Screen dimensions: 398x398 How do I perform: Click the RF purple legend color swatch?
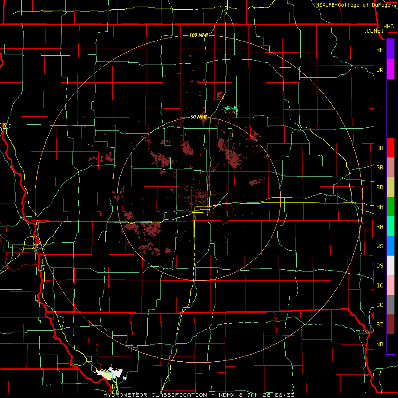pyautogui.click(x=390, y=50)
